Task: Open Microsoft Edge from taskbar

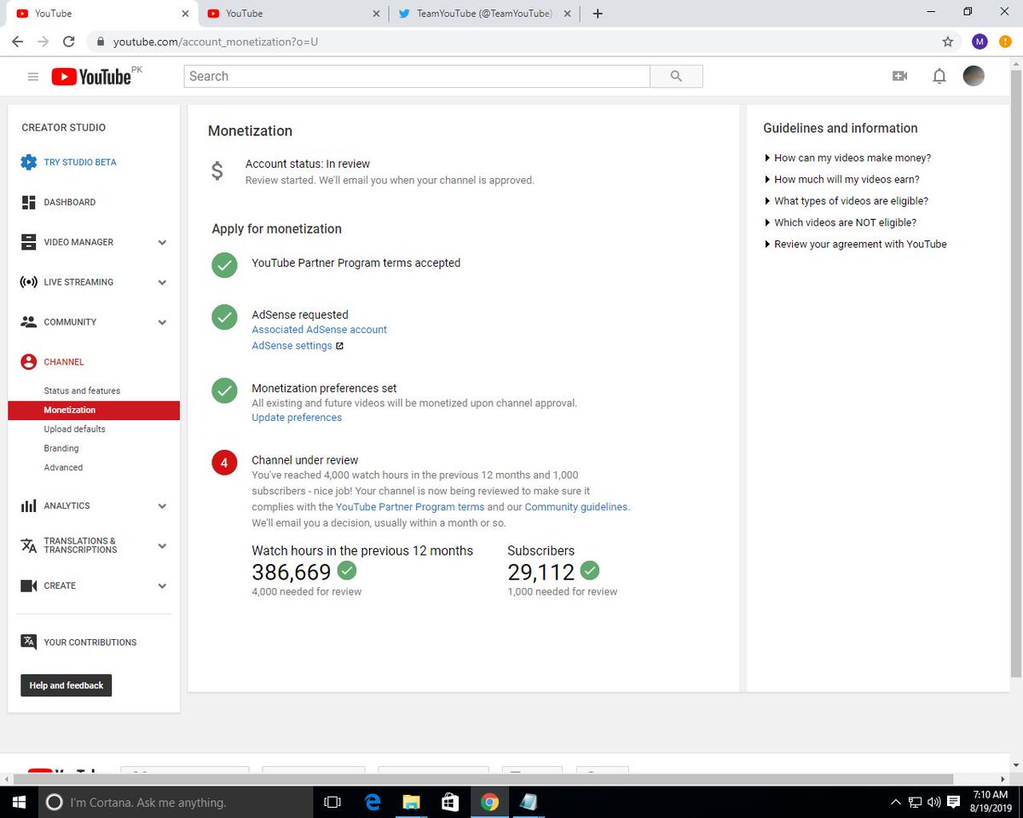Action: [373, 802]
